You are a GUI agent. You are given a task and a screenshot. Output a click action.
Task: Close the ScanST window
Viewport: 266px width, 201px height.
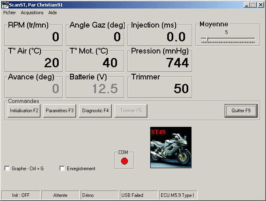261,5
